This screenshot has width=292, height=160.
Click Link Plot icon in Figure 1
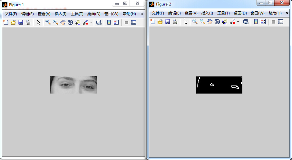point(99,22)
